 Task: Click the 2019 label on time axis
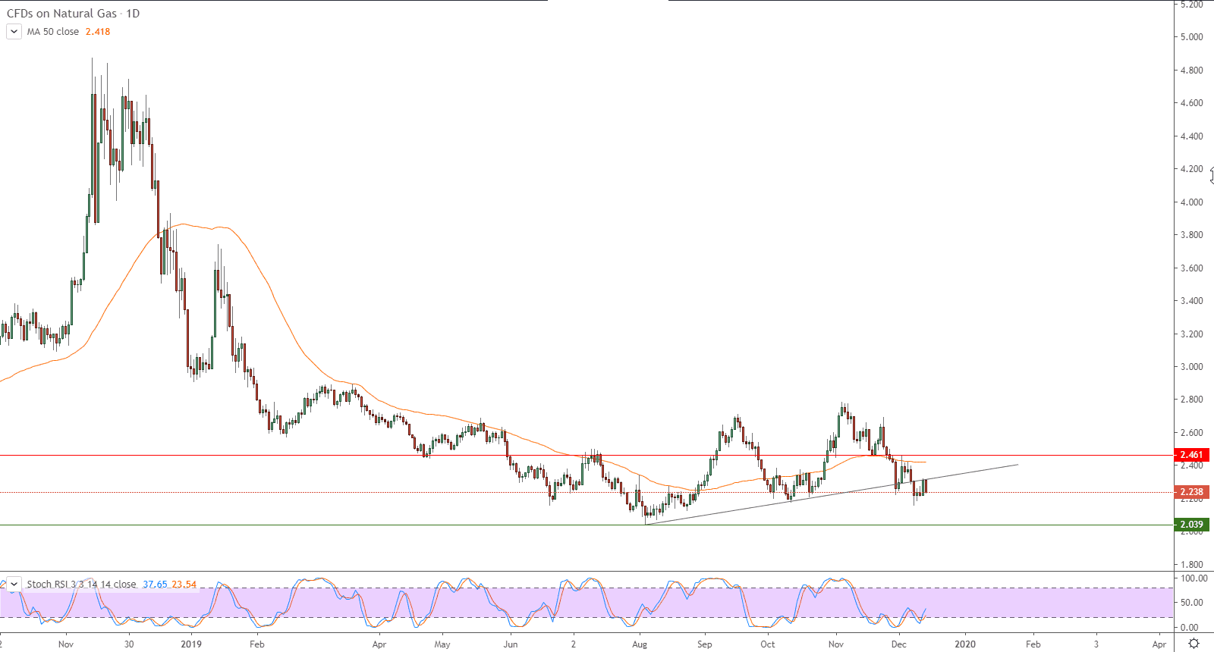tap(191, 644)
